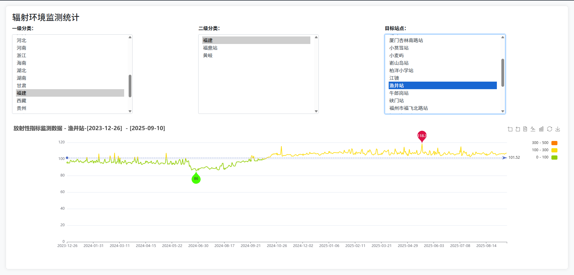The width and height of the screenshot is (574, 275).
Task: Choose station 碶门站
Action: pos(443,101)
